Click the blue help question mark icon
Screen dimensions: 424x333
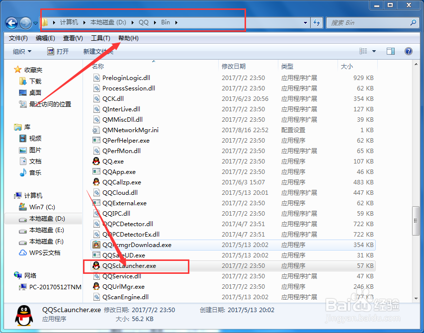(408, 51)
